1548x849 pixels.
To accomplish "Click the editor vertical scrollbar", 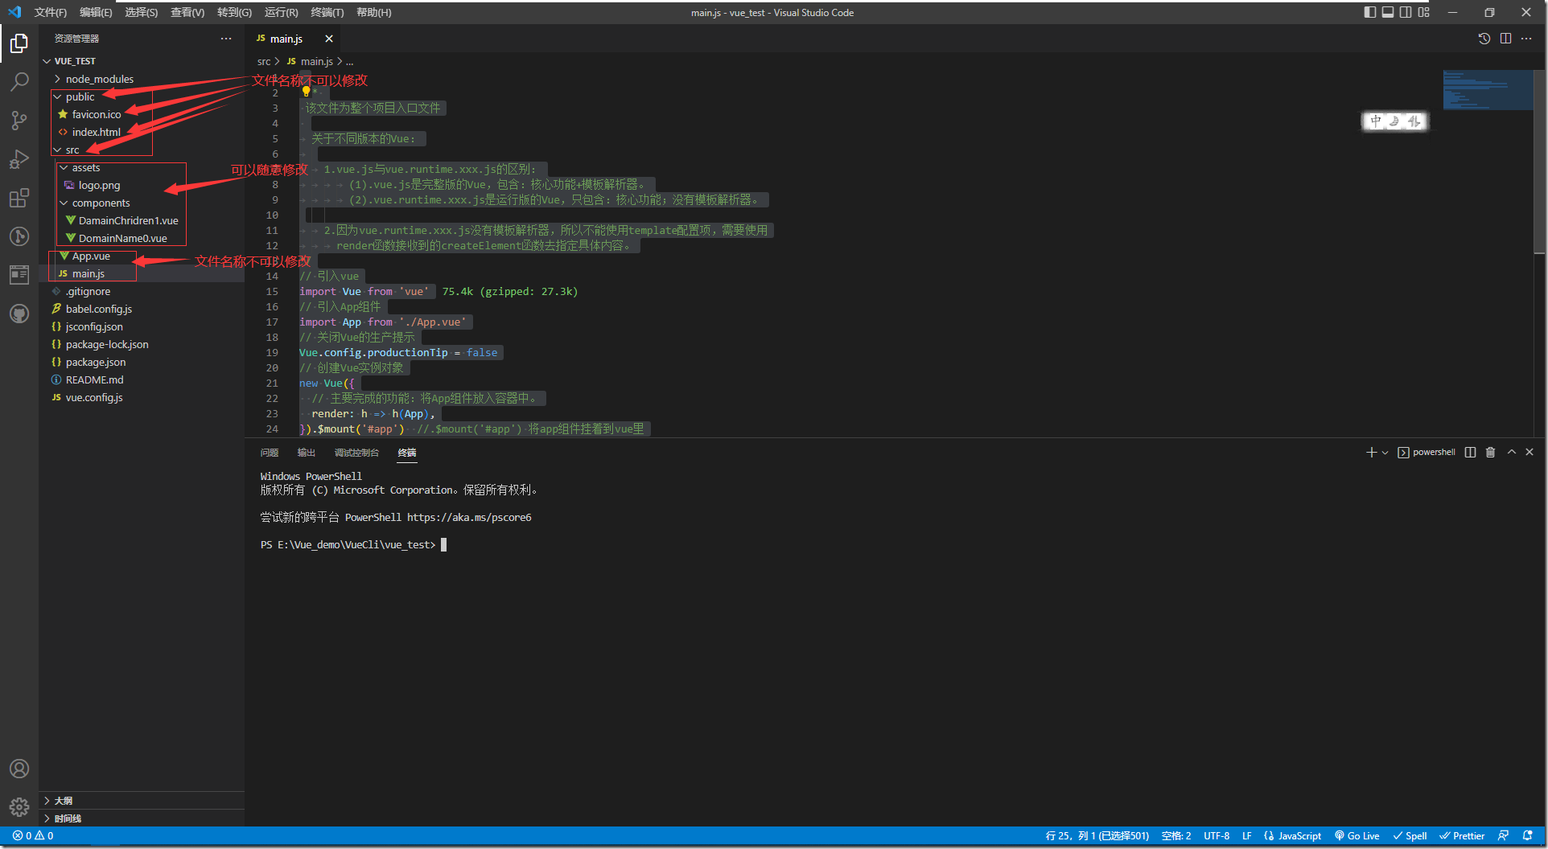I will tap(1539, 161).
